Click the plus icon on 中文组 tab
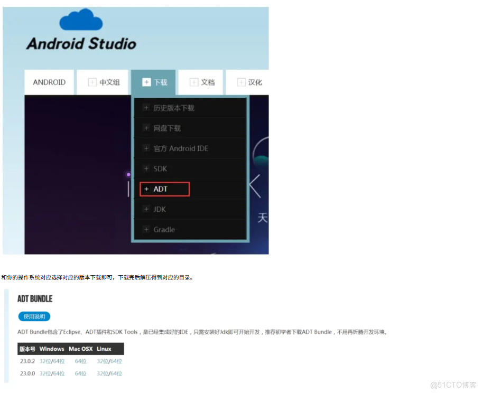 pyautogui.click(x=92, y=82)
